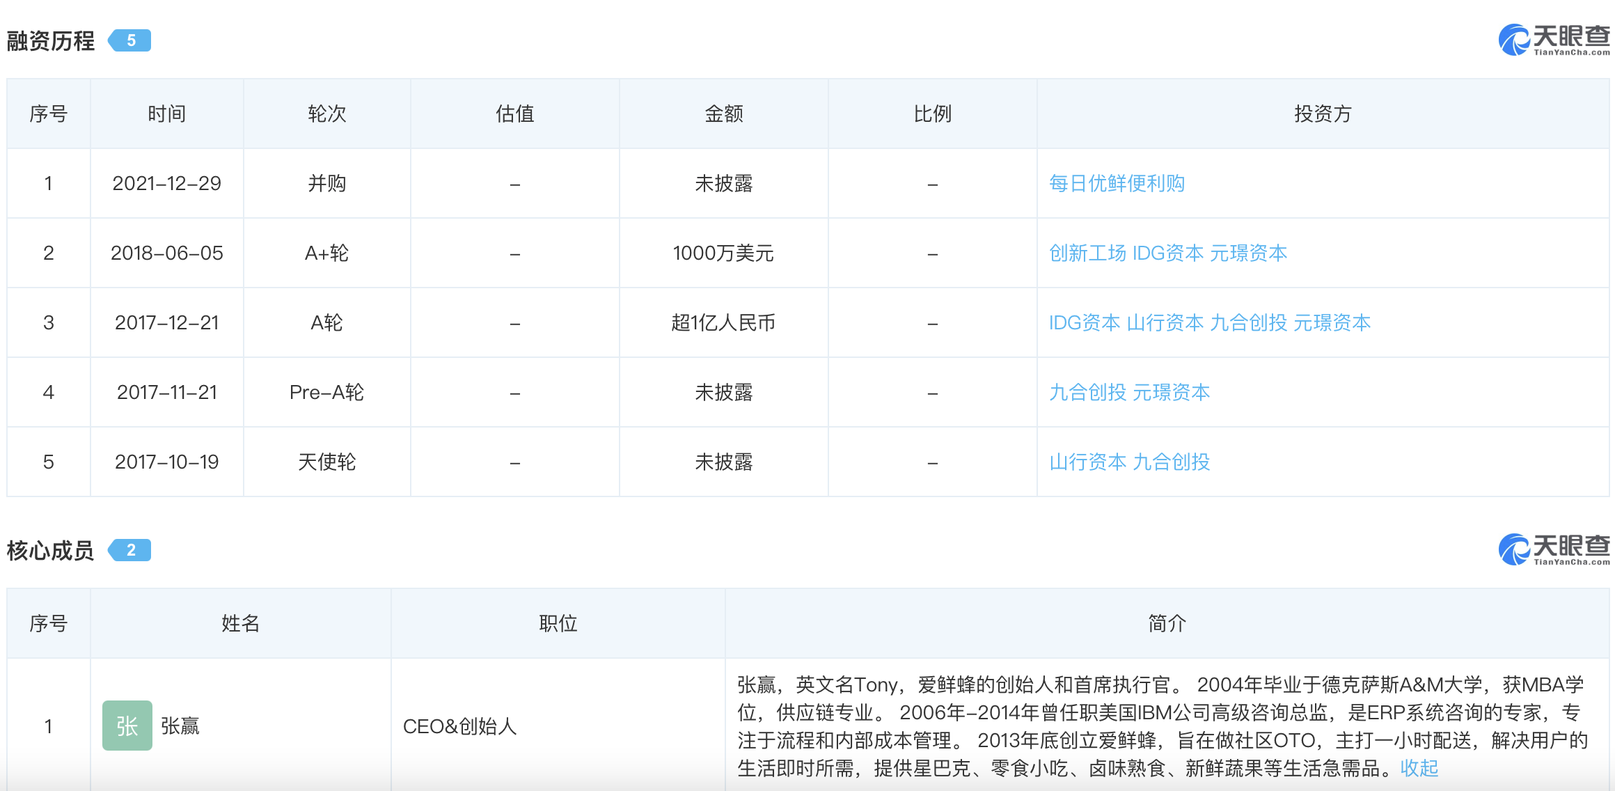The height and width of the screenshot is (791, 1615).
Task: Open 元璟资本 link in the Pre-A轮 row
Action: (x=1172, y=392)
